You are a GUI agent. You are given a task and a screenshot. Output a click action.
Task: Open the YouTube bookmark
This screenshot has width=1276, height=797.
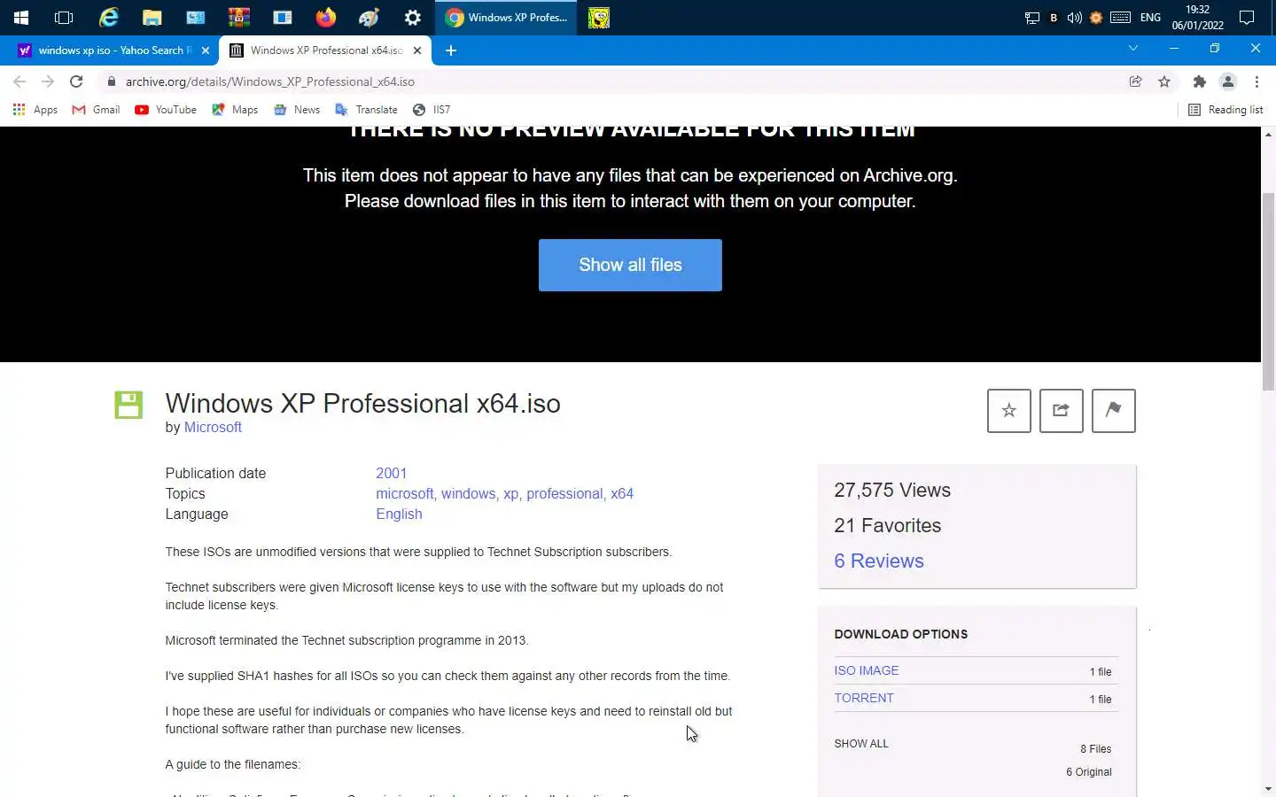click(166, 110)
